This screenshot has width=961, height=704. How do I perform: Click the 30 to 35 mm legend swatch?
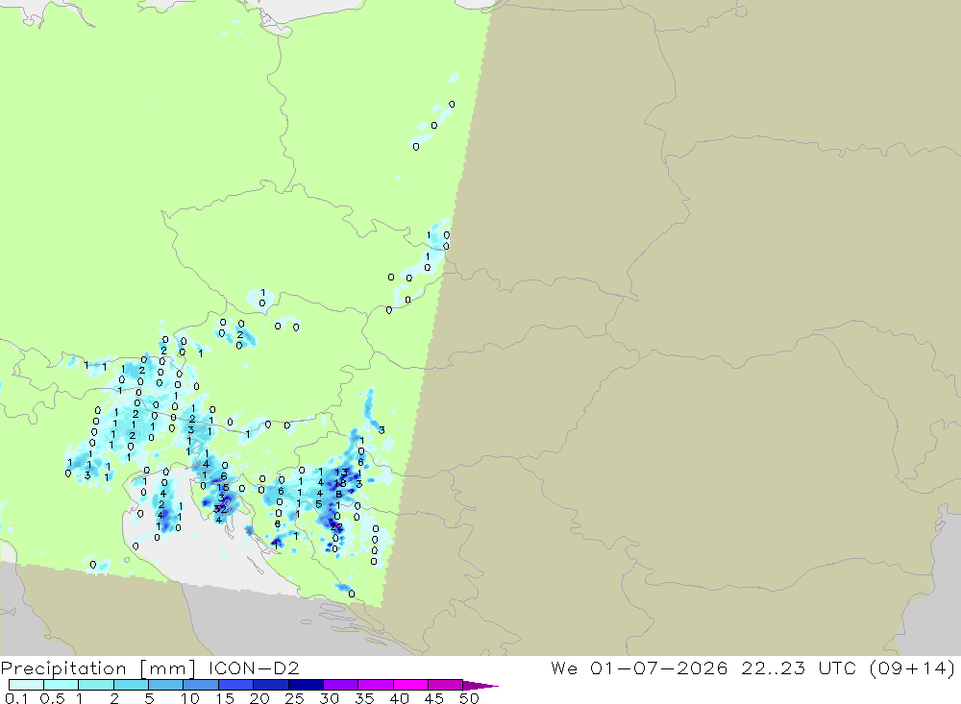(x=340, y=685)
